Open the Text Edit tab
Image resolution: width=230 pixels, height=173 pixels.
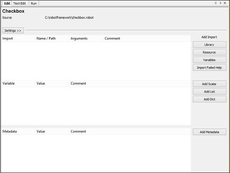[20, 3]
